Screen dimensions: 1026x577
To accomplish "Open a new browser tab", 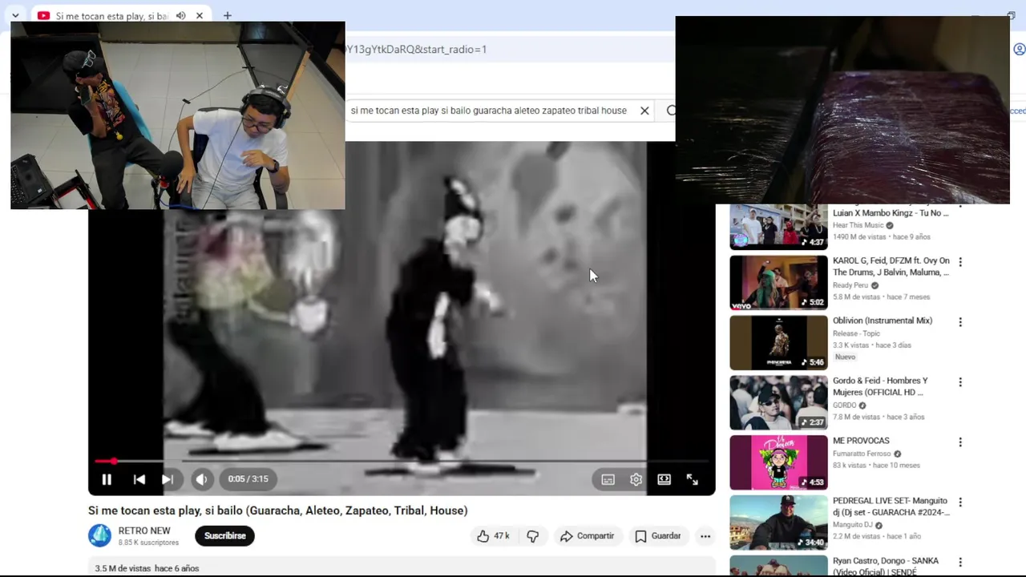I will point(228,16).
